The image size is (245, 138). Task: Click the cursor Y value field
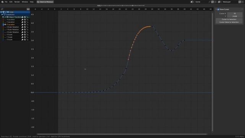tap(235, 16)
